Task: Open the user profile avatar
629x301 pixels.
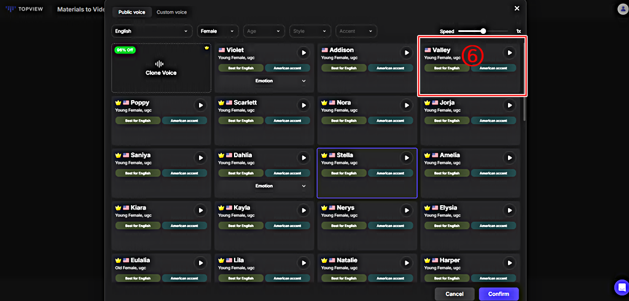Action: click(622, 9)
